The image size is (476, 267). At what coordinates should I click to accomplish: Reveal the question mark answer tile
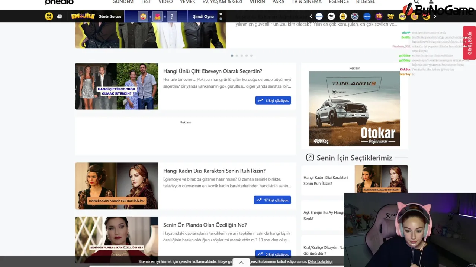(171, 17)
